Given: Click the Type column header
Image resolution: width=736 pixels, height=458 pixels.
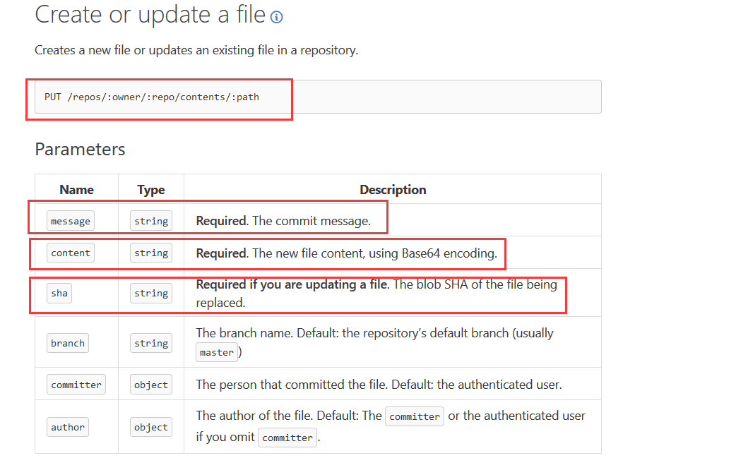Looking at the screenshot, I should click(151, 189).
